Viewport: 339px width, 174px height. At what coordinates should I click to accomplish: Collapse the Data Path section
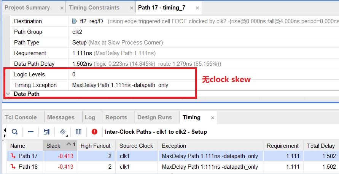tap(8, 93)
